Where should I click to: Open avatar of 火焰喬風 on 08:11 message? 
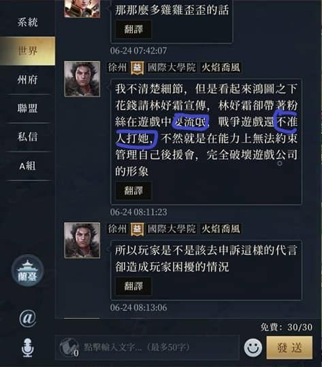82,79
